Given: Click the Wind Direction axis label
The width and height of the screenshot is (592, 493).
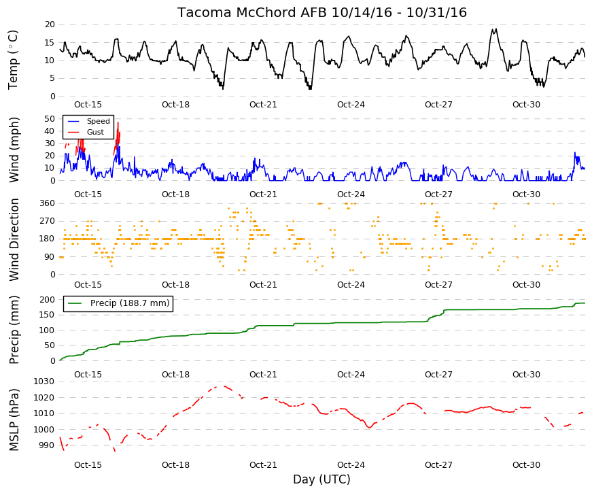Looking at the screenshot, I should (x=14, y=239).
